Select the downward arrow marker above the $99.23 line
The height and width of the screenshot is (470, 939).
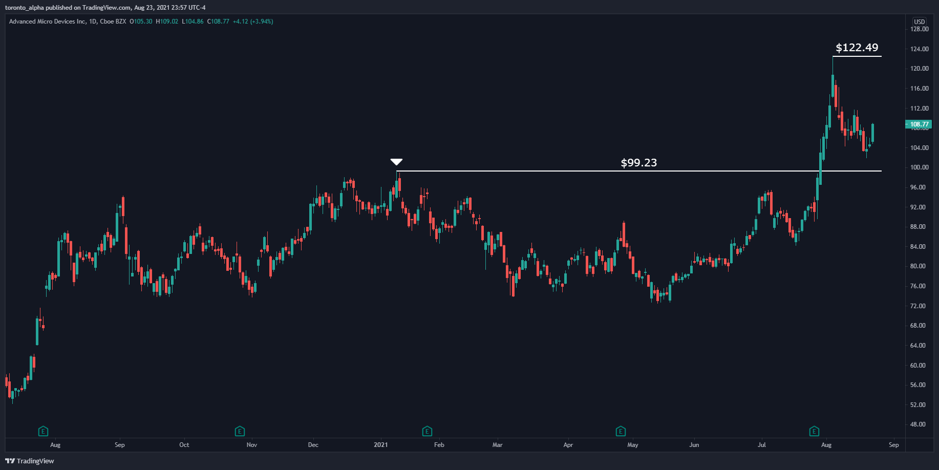coord(397,162)
